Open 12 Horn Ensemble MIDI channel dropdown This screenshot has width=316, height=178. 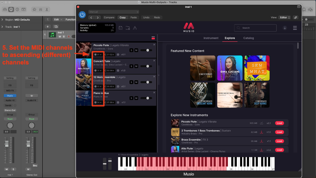tap(98, 86)
